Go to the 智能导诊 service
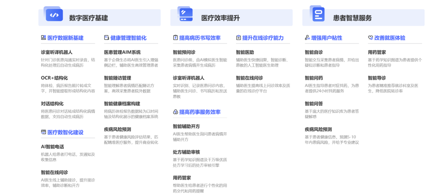The width and height of the screenshot is (448, 196). [x=377, y=78]
